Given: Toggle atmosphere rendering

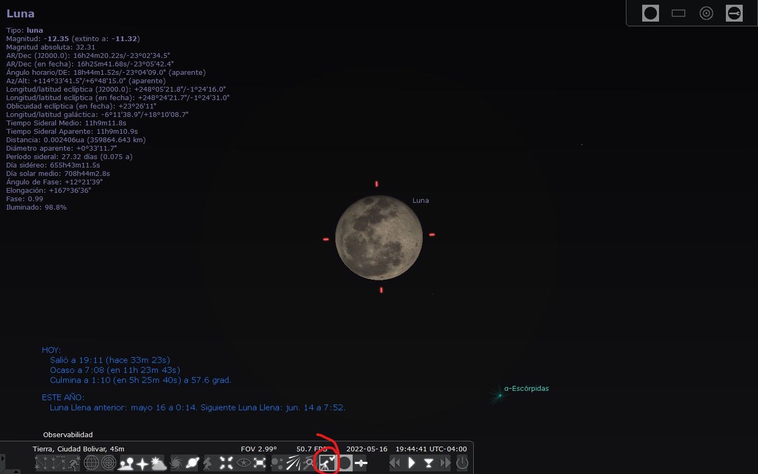Looking at the screenshot, I should point(158,463).
